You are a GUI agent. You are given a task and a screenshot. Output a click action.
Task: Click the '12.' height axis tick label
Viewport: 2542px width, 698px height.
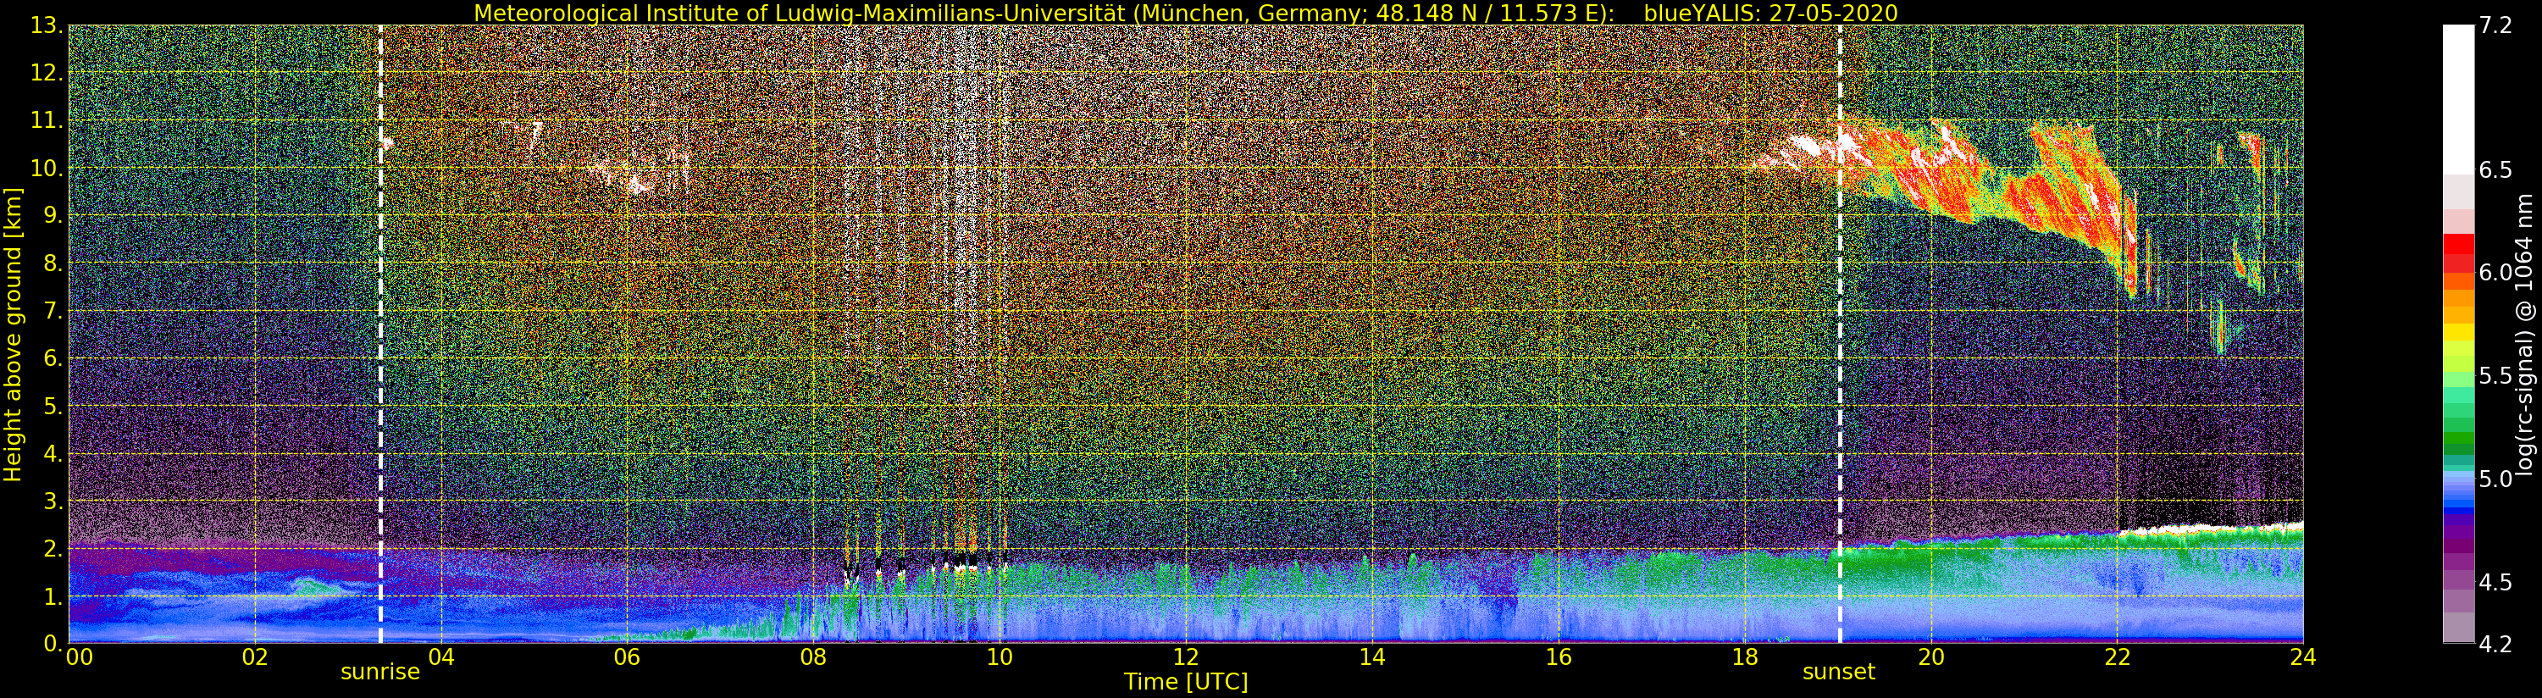pos(47,73)
